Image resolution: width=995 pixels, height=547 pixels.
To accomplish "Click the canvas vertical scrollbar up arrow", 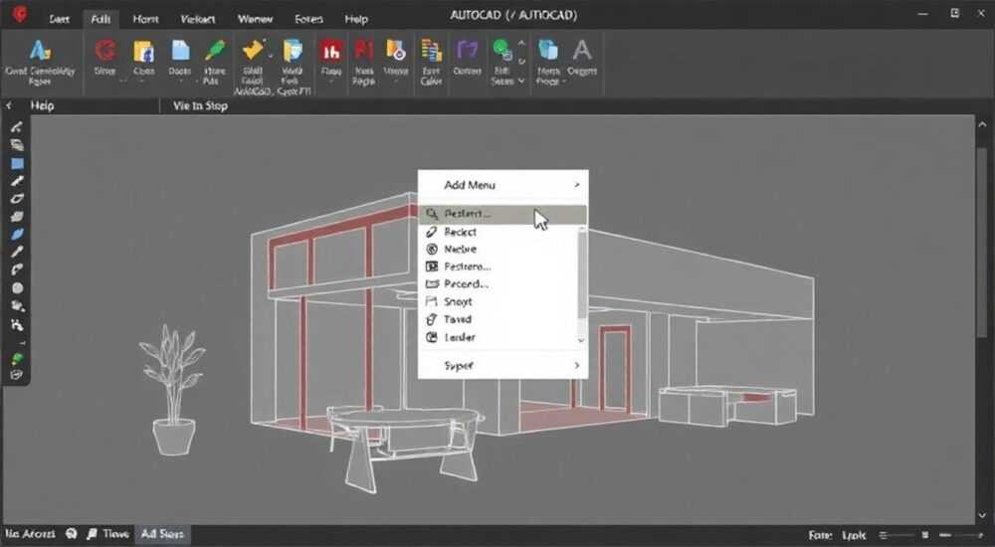I will point(982,124).
